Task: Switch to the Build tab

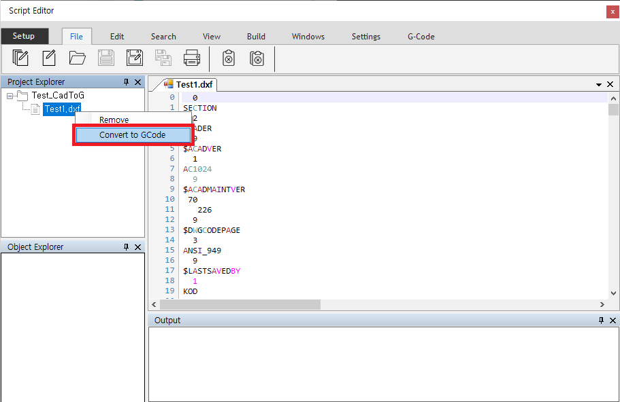Action: [256, 37]
